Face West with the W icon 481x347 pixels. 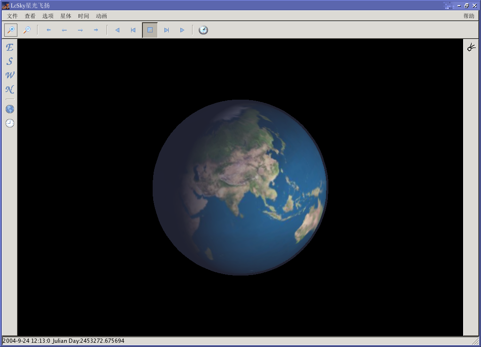(x=10, y=75)
